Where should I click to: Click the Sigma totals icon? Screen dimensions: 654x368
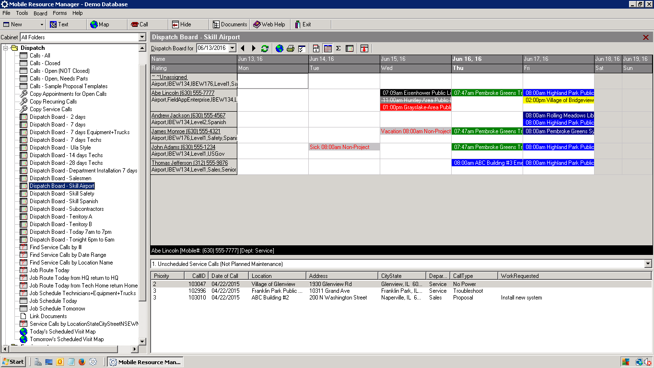click(339, 48)
